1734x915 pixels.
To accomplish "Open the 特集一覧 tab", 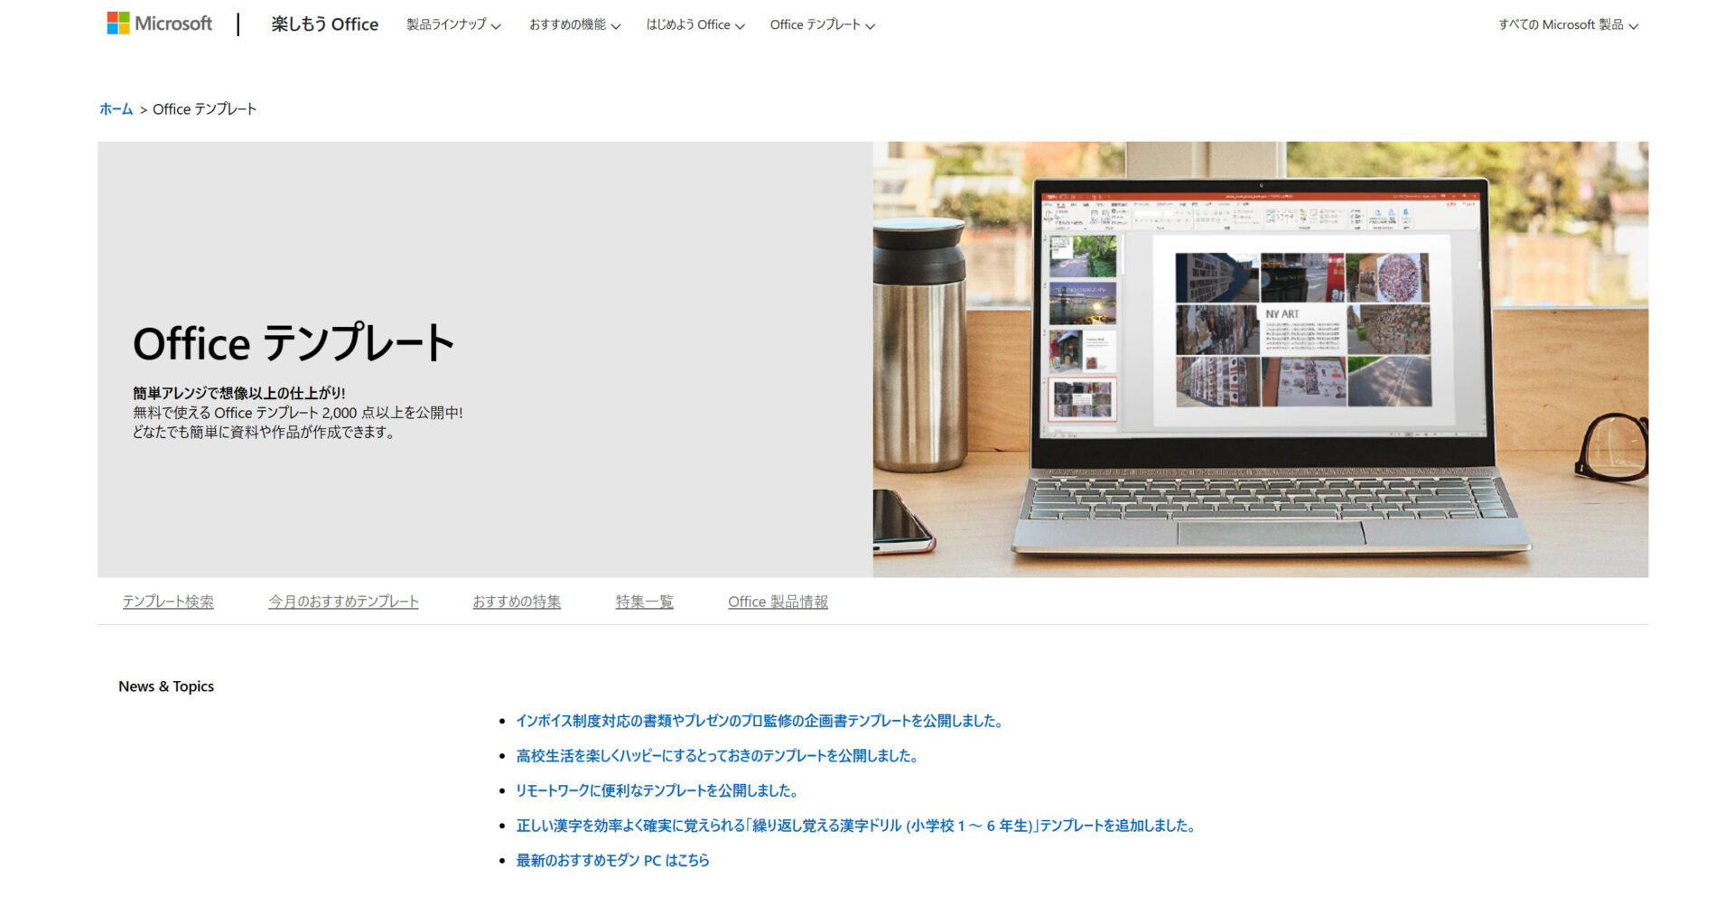I will click(644, 601).
